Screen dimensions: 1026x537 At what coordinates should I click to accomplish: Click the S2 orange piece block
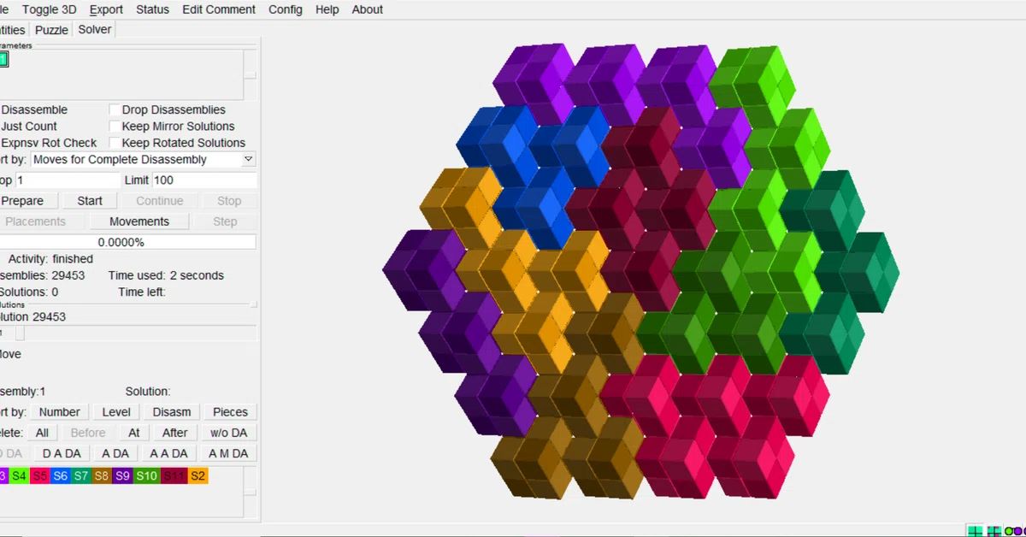click(198, 475)
